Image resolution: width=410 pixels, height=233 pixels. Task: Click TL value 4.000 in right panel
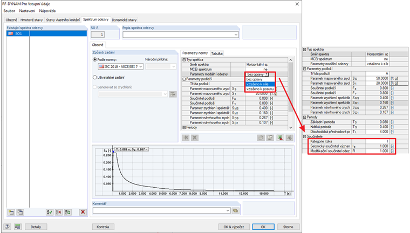tap(378, 132)
